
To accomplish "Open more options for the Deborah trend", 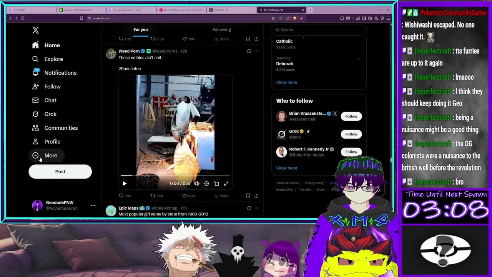I will [x=359, y=59].
